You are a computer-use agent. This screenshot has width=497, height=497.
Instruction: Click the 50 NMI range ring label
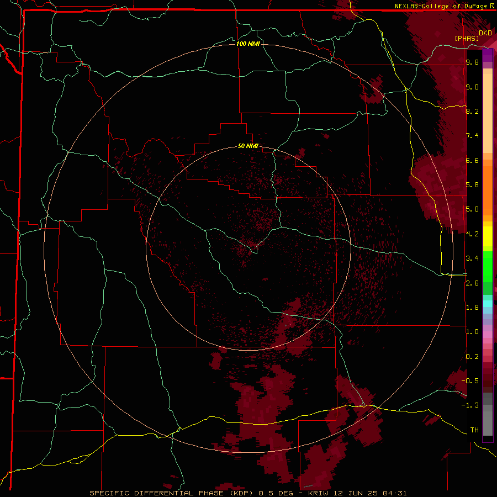(x=248, y=146)
